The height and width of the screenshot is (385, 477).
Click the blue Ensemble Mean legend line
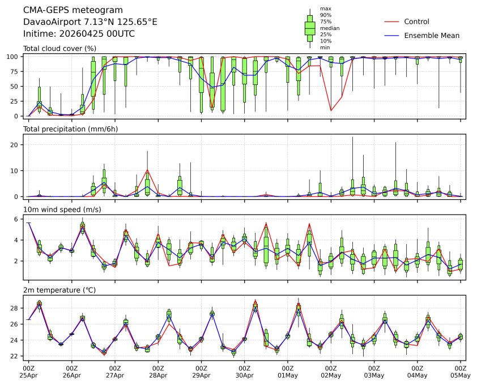392,36
